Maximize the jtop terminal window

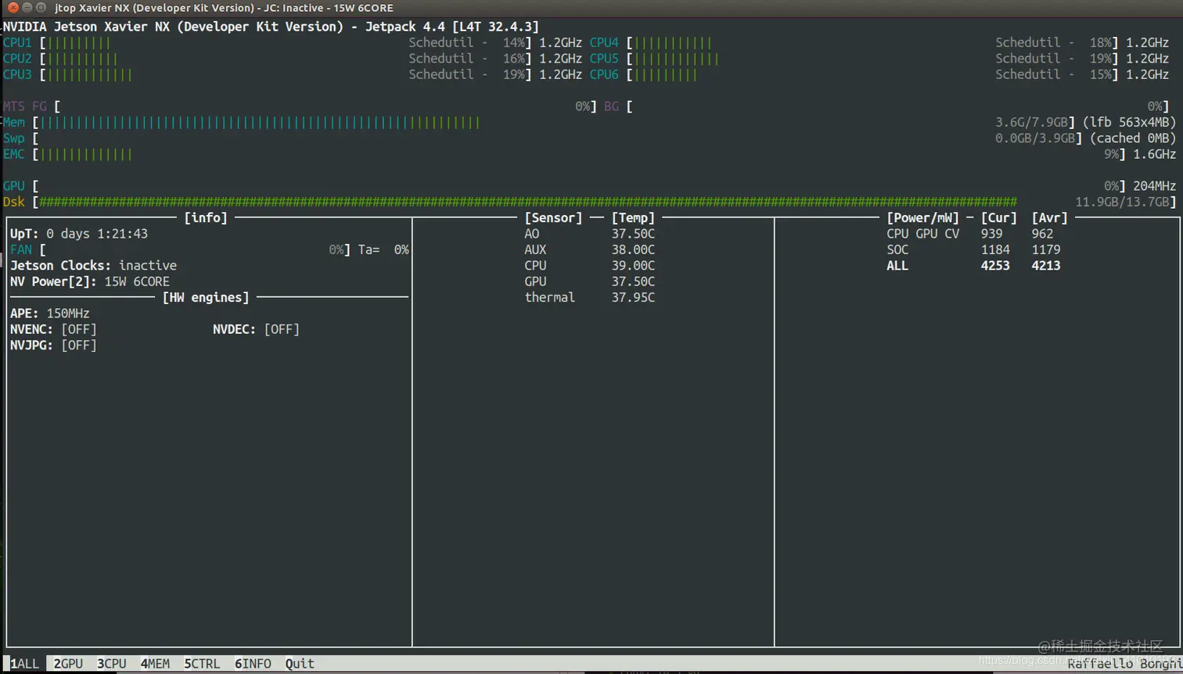[x=41, y=7]
